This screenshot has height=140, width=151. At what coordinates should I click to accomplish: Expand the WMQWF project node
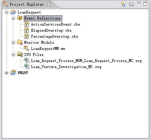pos(6,73)
